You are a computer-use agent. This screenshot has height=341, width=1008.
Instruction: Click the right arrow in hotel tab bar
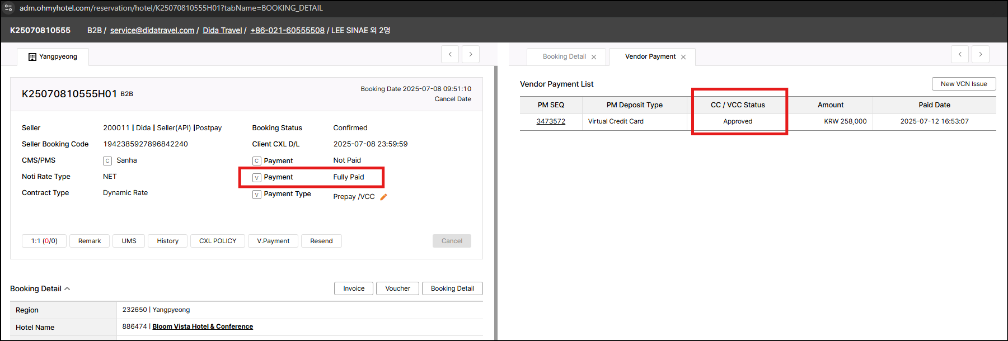coord(471,54)
